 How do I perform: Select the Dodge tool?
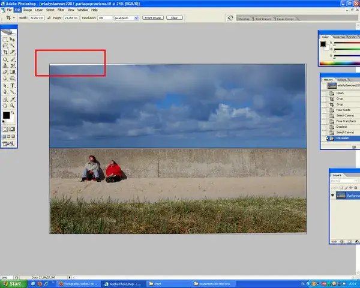point(12,79)
